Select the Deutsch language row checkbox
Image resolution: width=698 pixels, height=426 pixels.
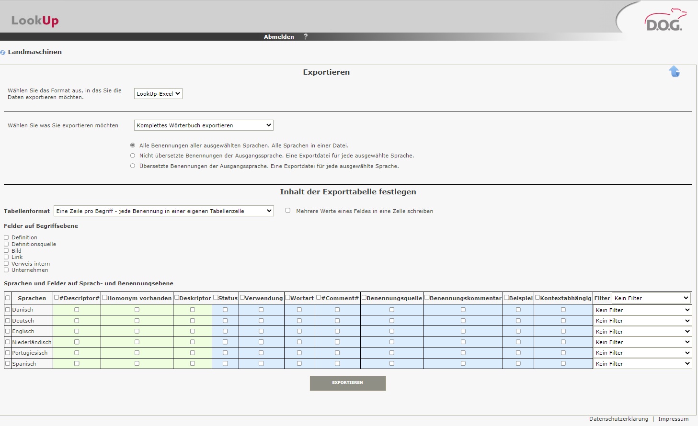pyautogui.click(x=8, y=321)
